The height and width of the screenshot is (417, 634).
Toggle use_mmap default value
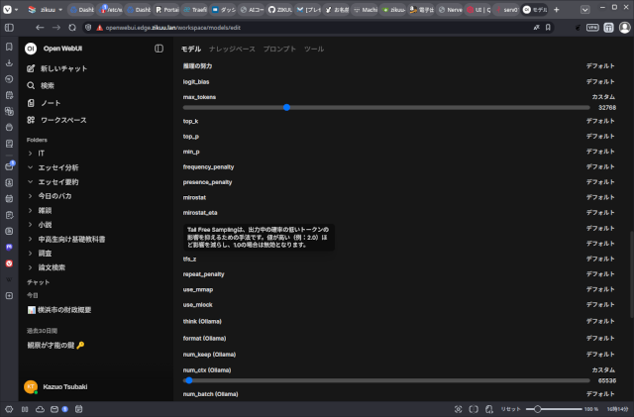coord(600,289)
